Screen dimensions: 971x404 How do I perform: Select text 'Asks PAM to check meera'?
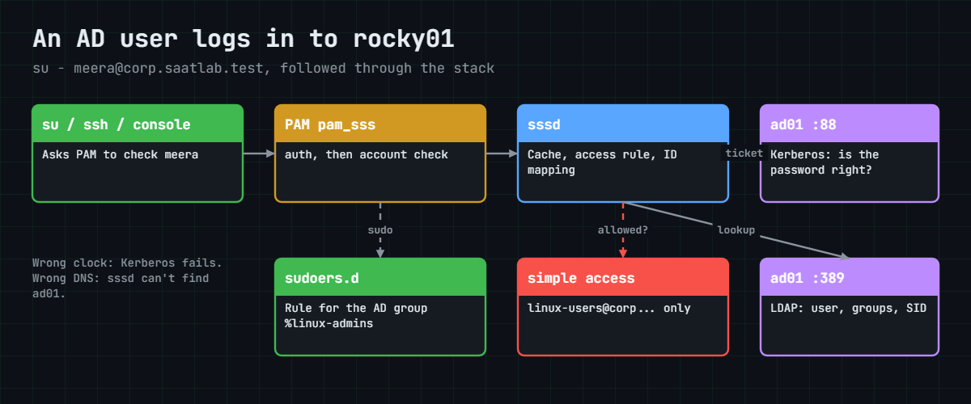click(120, 154)
